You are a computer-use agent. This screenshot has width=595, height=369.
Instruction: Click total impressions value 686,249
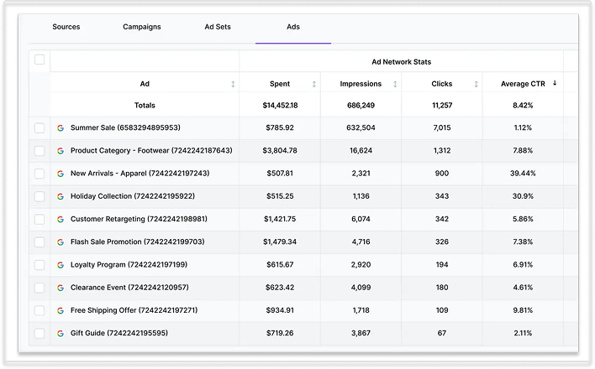361,106
